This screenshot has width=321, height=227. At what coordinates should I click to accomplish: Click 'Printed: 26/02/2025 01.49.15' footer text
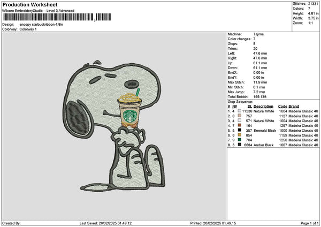(213, 223)
